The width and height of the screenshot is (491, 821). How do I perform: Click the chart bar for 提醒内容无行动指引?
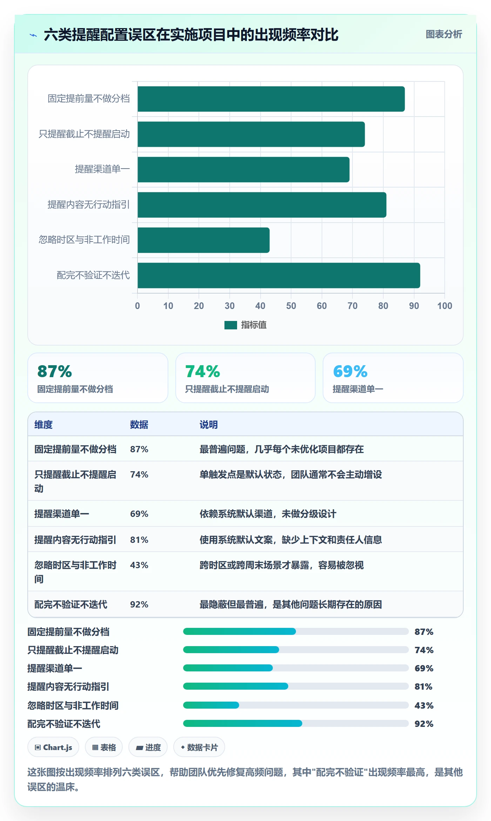tap(262, 205)
